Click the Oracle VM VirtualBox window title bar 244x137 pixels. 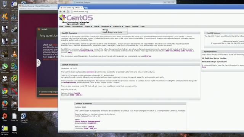click(x=38, y=6)
